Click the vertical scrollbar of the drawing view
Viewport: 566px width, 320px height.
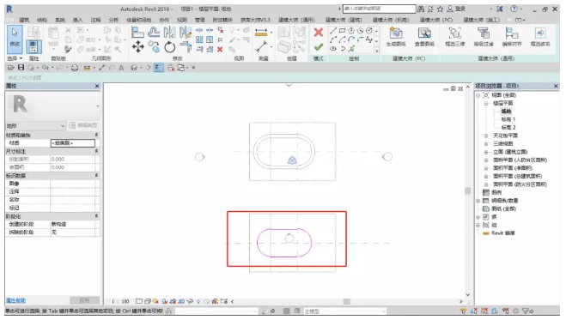coord(468,191)
